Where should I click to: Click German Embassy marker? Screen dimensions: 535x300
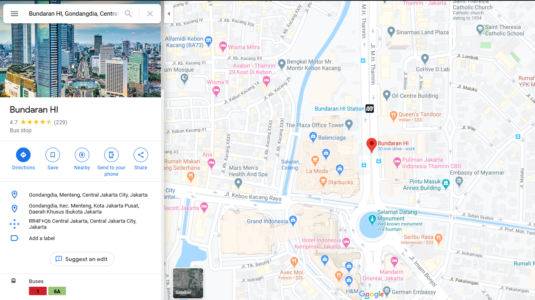coord(387,291)
